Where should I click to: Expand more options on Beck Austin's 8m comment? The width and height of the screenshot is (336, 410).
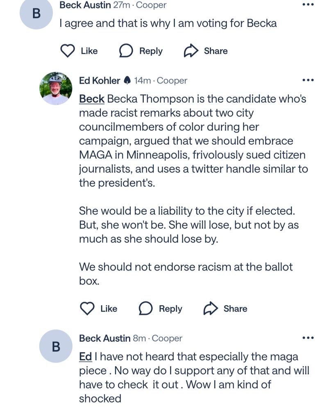coord(308,338)
